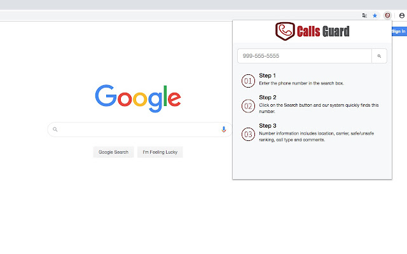This screenshot has width=407, height=254.
Task: Click the magnifier search button in Calls Guard popup
Action: [x=379, y=56]
